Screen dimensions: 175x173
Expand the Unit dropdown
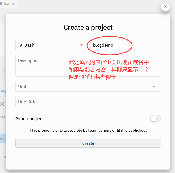click(88, 86)
